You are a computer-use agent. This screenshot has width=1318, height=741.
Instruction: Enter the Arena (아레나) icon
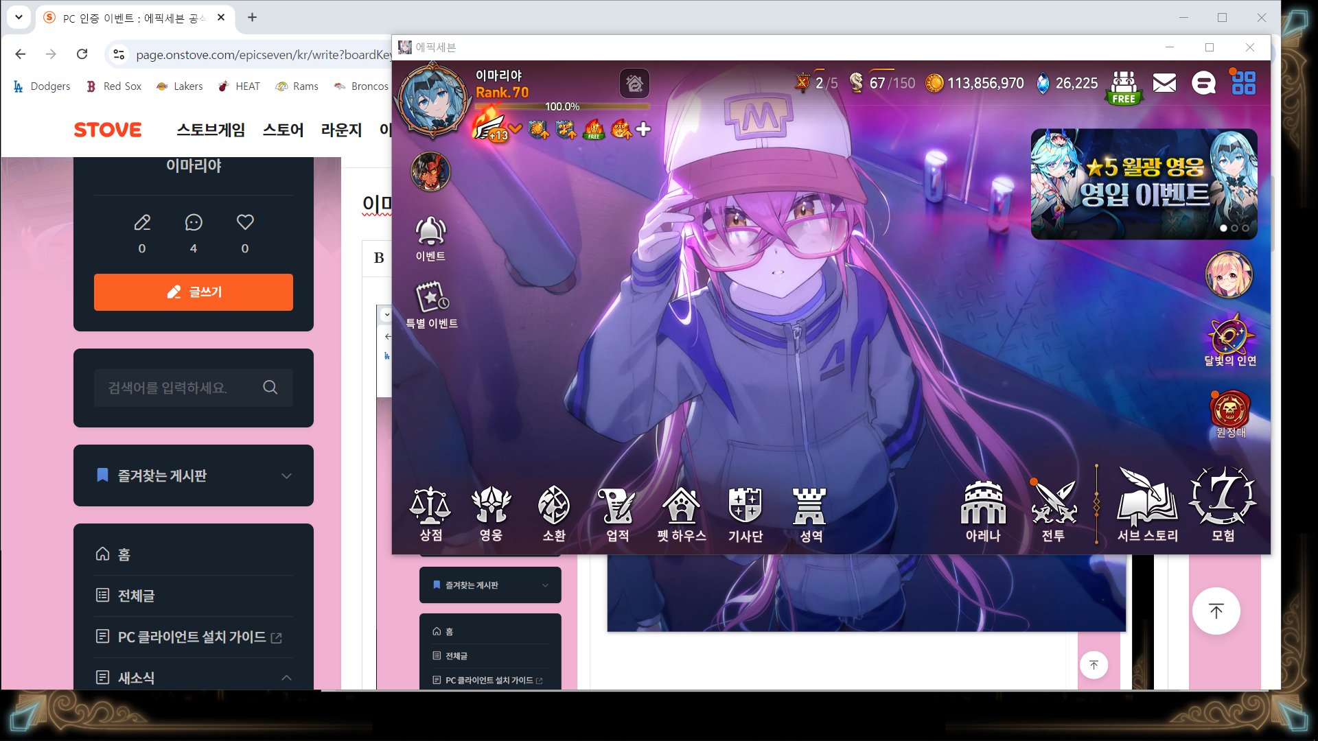pyautogui.click(x=983, y=512)
